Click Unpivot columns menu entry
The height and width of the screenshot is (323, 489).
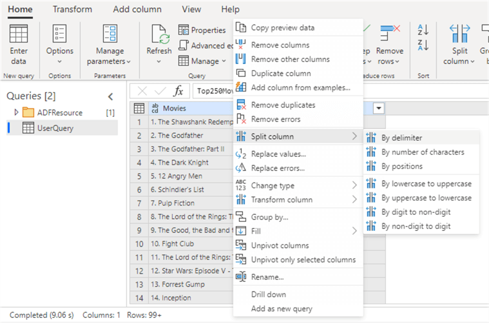(x=280, y=246)
